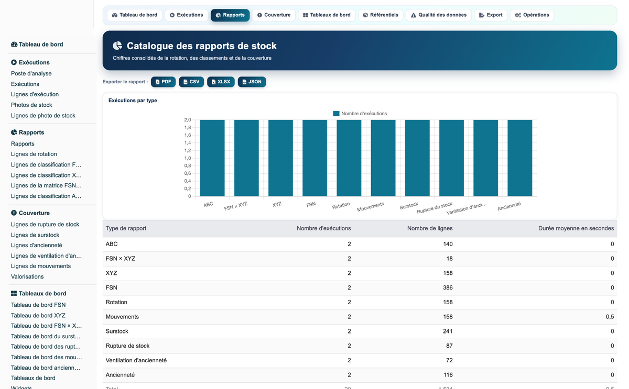Open Lignes de rupture de stock

[x=45, y=225]
